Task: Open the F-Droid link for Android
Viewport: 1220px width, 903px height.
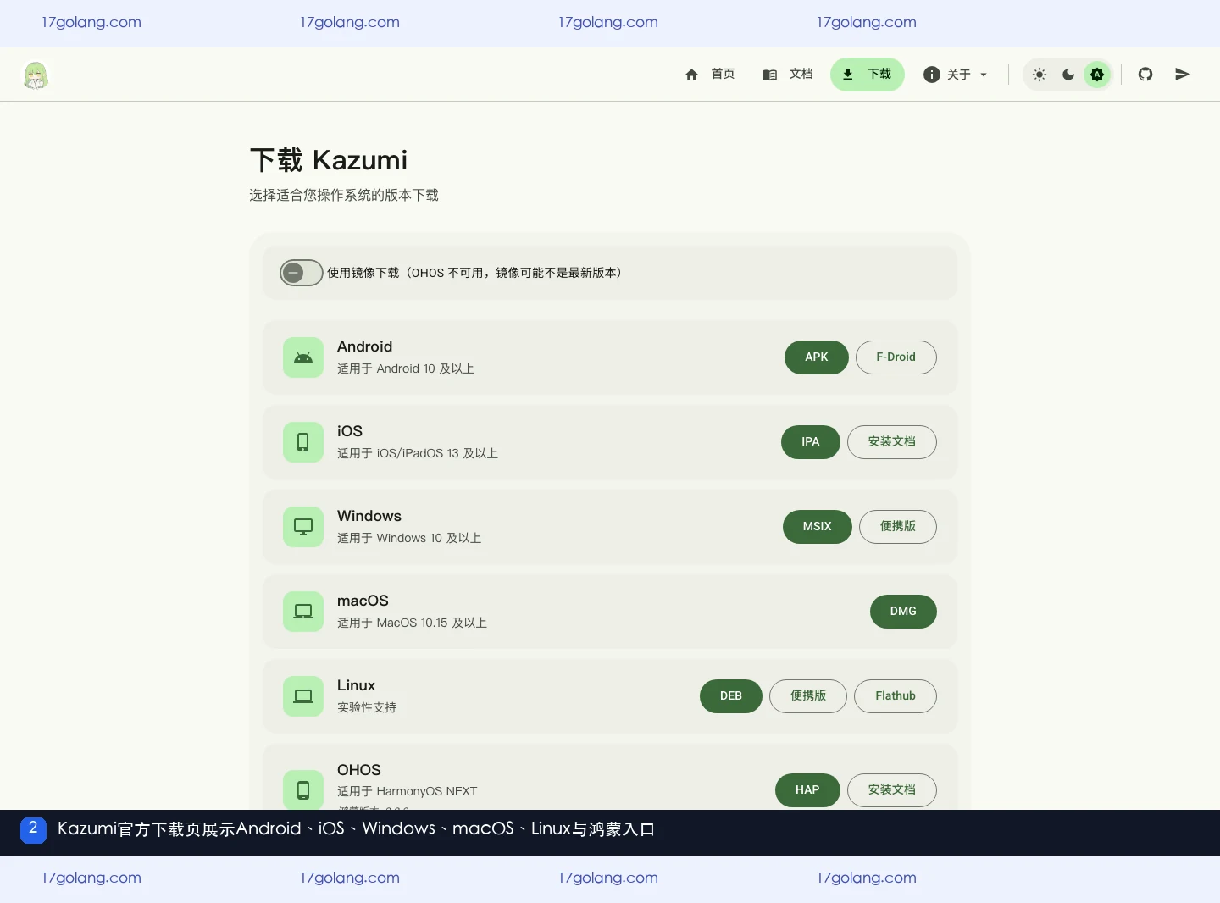Action: click(x=896, y=357)
